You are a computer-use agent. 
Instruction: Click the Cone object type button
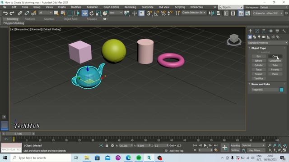(x=275, y=56)
